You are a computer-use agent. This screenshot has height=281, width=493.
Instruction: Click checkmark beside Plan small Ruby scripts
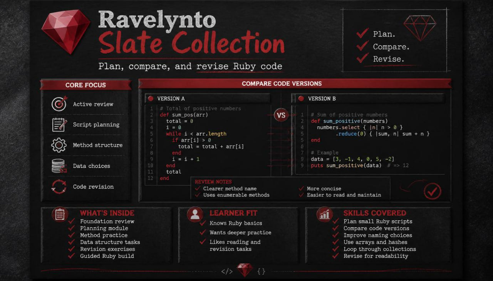coord(335,221)
